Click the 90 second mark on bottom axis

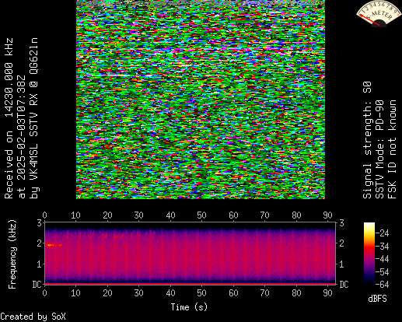click(x=327, y=293)
